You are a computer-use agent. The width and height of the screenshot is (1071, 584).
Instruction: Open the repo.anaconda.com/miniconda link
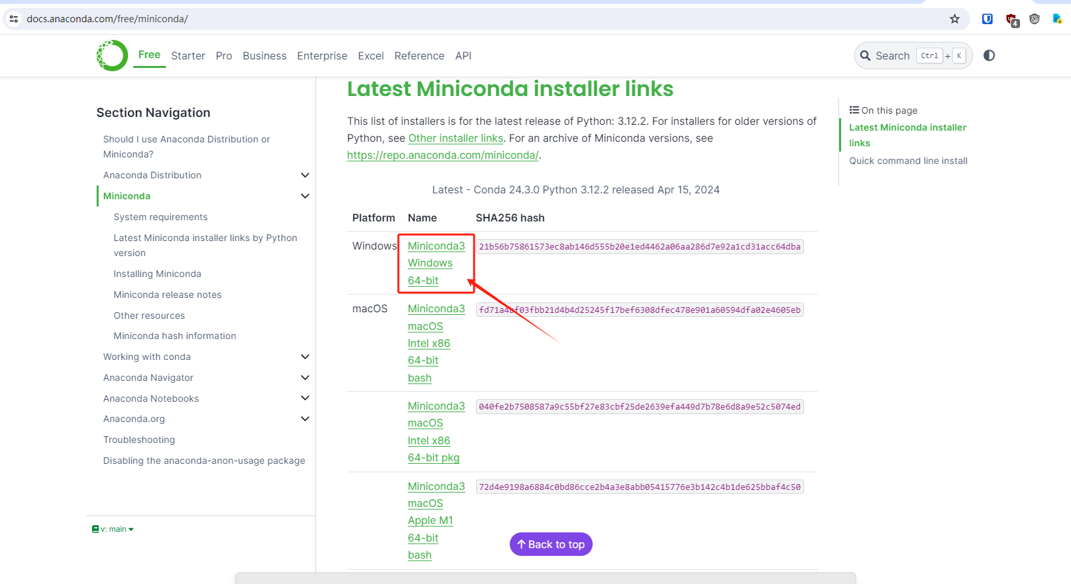click(443, 155)
